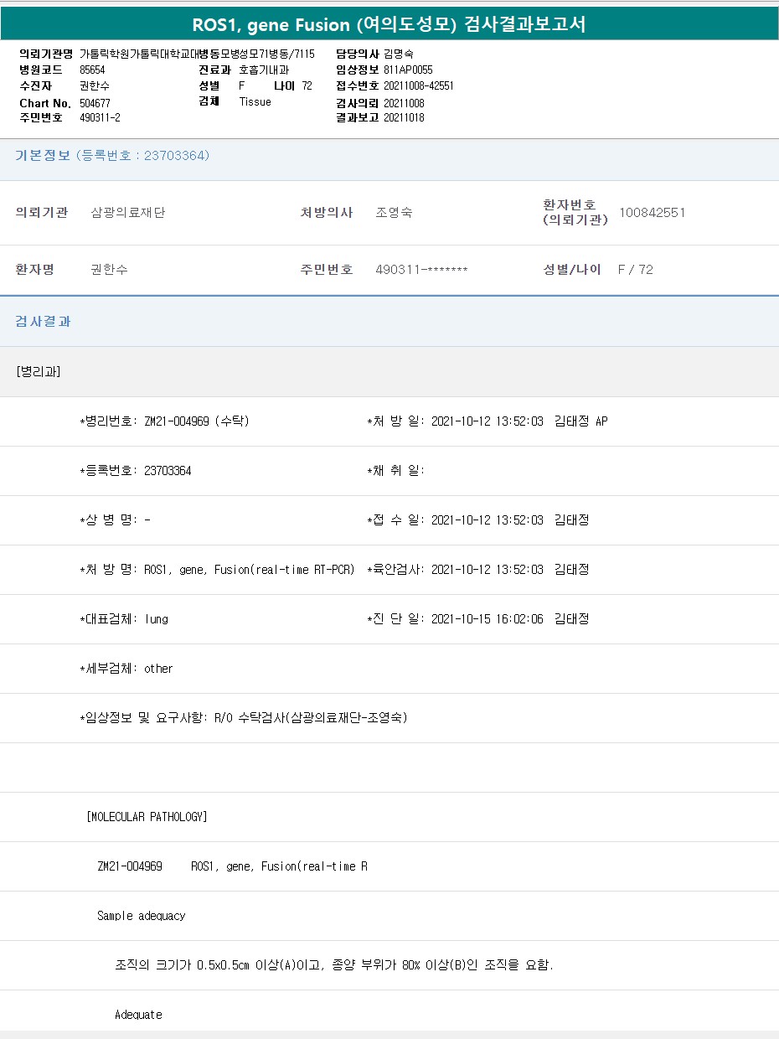Click the '수진자' label in header block
The image size is (779, 1039).
[35, 85]
